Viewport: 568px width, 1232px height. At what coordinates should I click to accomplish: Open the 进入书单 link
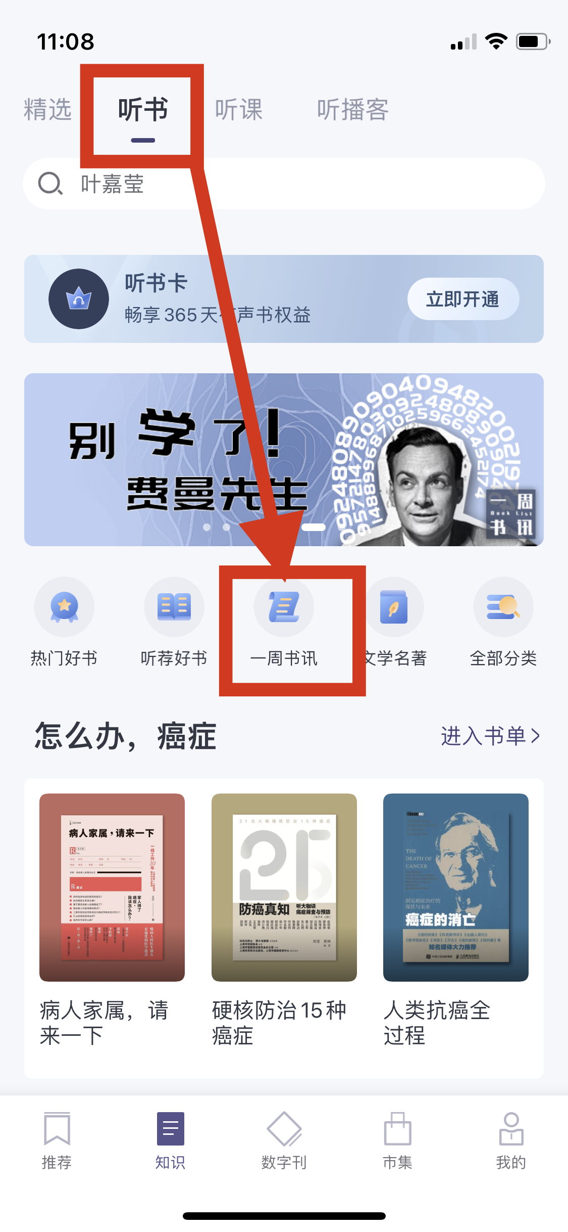click(x=490, y=736)
